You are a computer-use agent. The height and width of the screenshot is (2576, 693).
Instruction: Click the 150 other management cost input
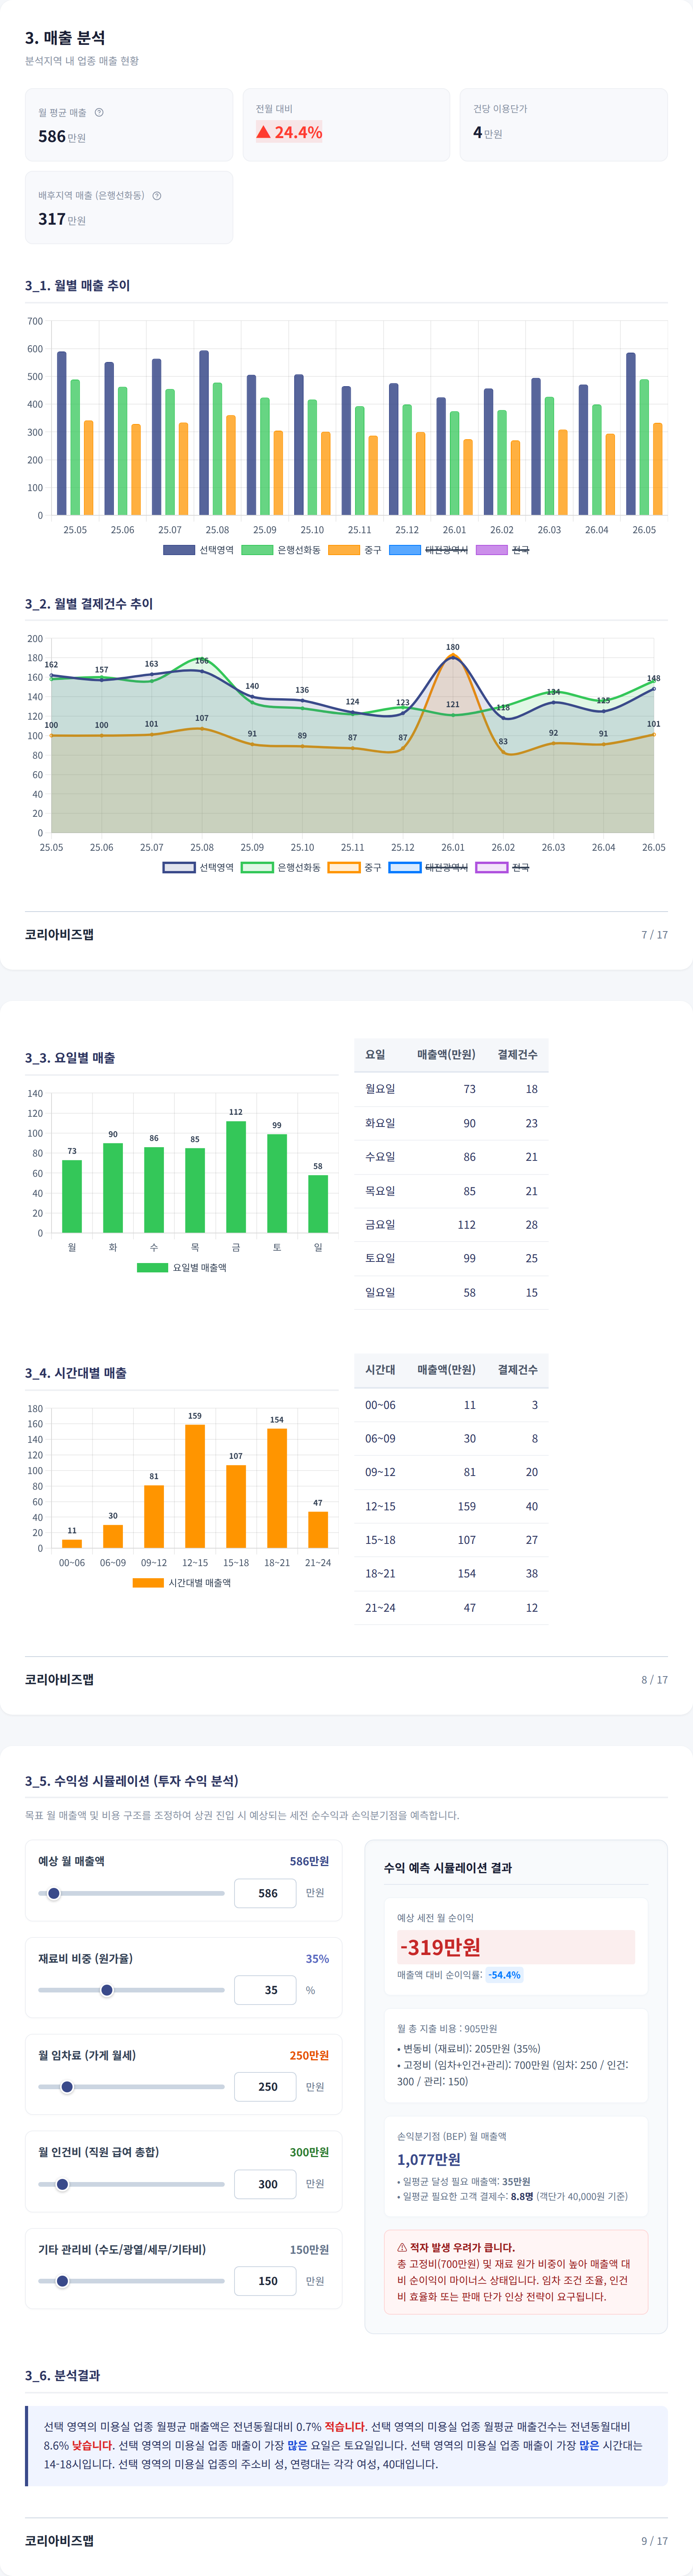(x=265, y=2281)
